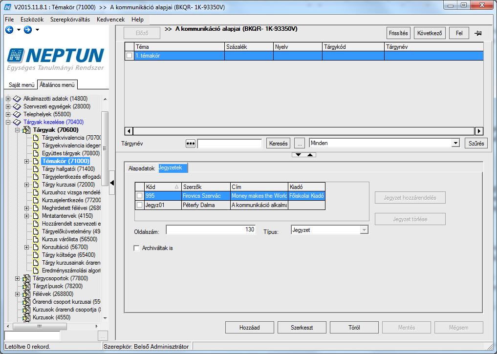Screen dimensions: 497x354
Task: Click the Témakör (71000) page icon
Action: tap(36, 161)
